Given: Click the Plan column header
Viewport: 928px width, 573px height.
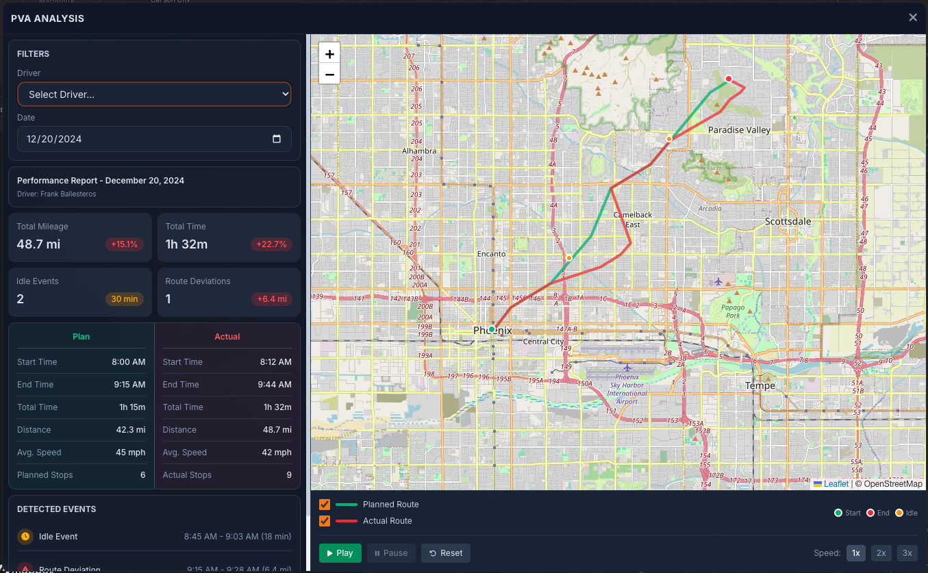Looking at the screenshot, I should pos(81,337).
